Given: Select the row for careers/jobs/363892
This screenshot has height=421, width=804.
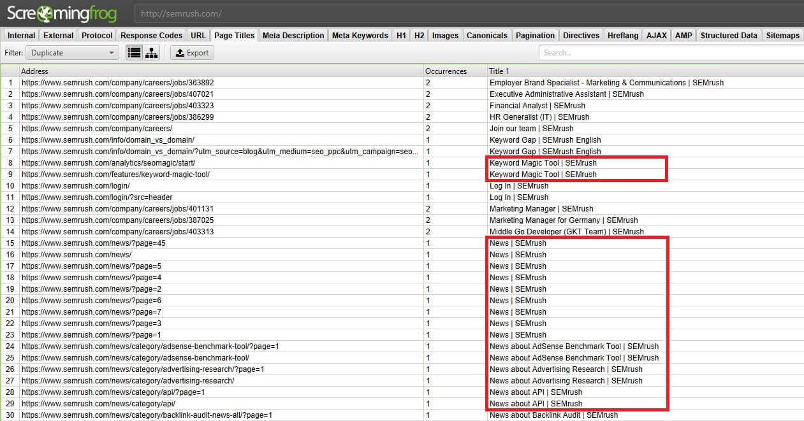Looking at the screenshot, I should (x=117, y=83).
